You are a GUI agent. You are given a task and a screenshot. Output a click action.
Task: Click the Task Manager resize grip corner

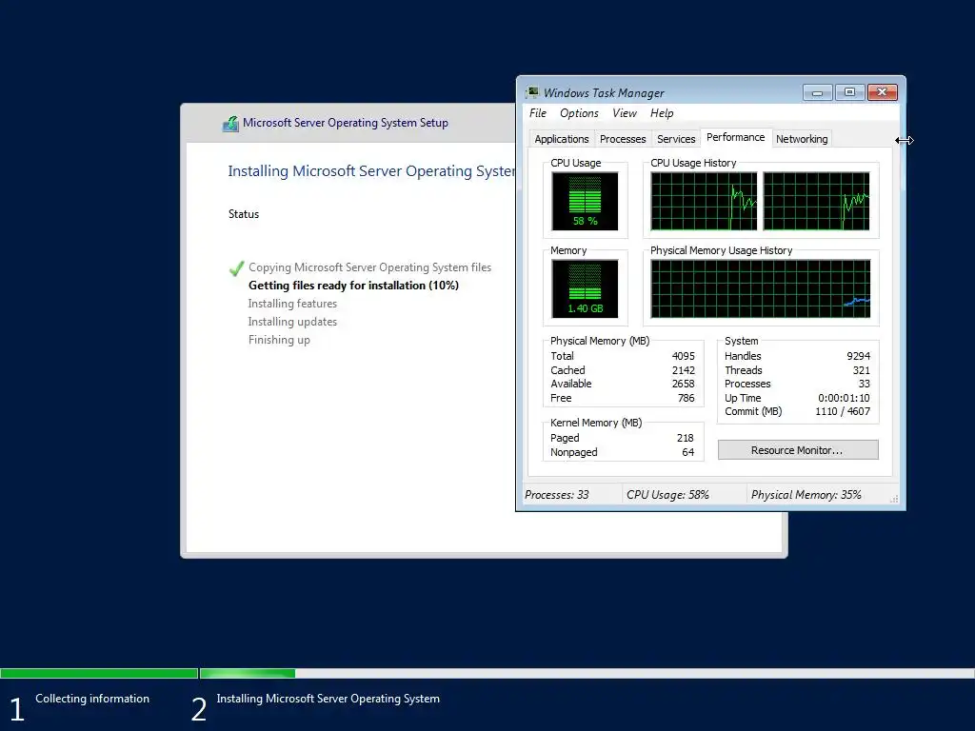coord(894,499)
